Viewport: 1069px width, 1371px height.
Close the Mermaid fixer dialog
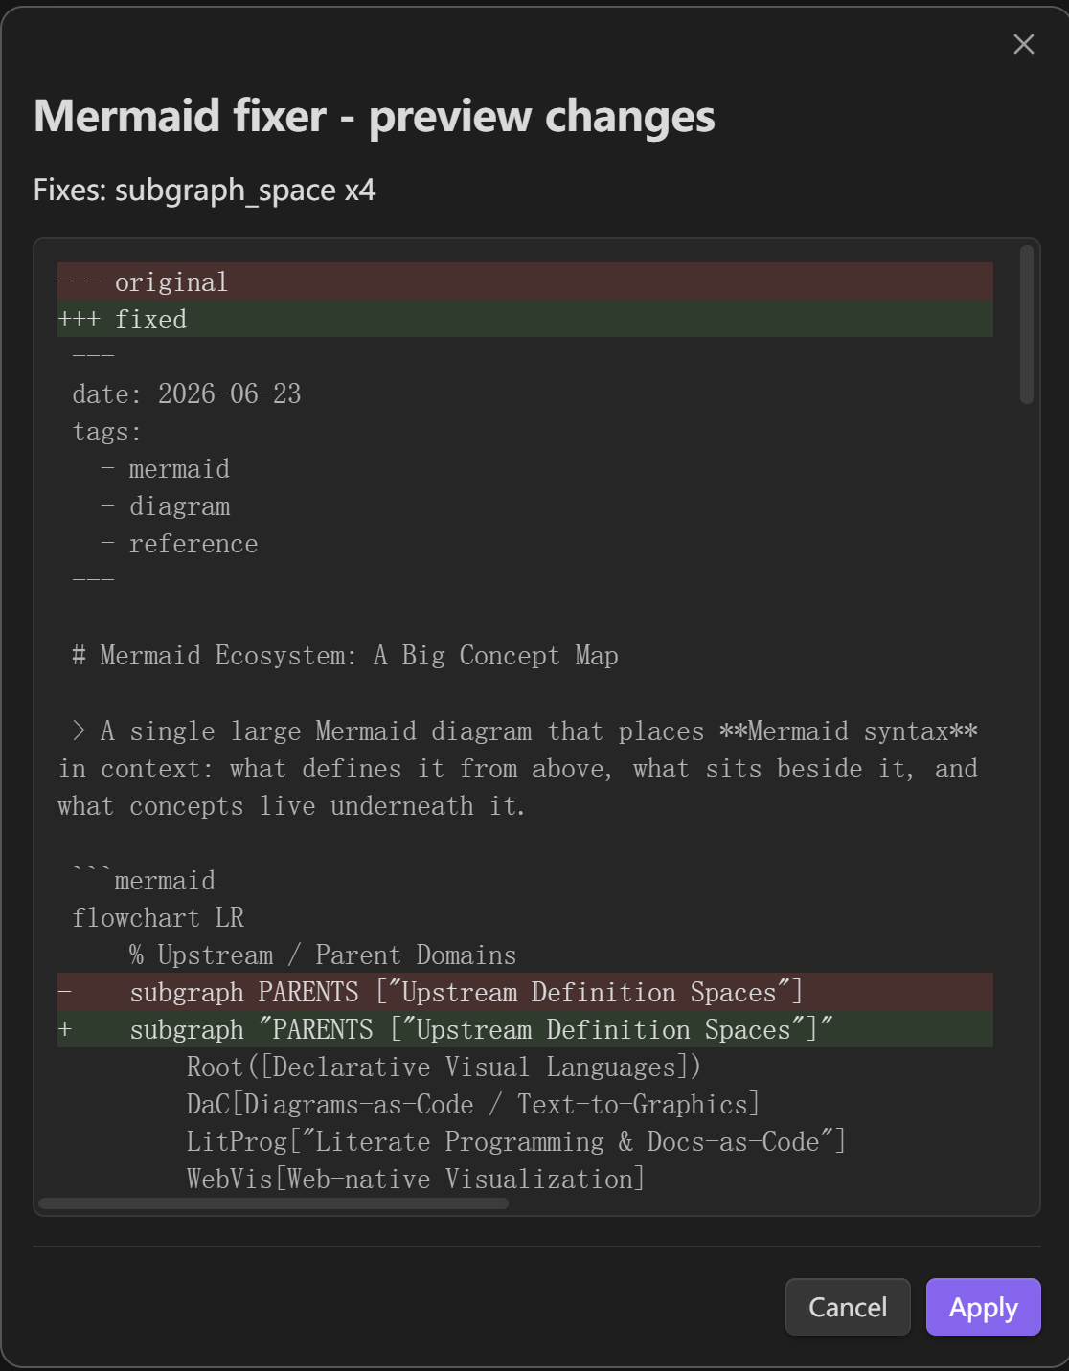(1023, 44)
